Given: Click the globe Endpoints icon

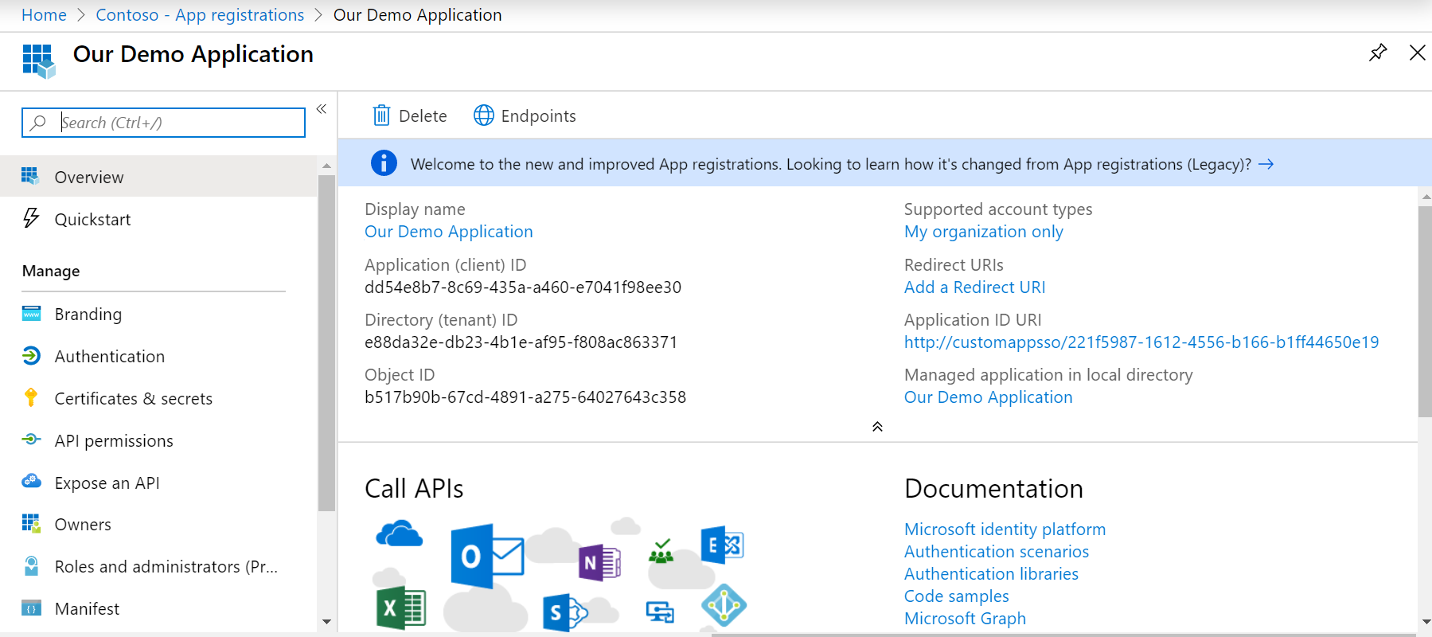Looking at the screenshot, I should [484, 115].
